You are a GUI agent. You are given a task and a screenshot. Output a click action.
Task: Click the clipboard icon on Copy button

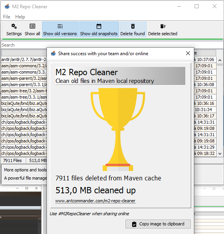(x=134, y=224)
